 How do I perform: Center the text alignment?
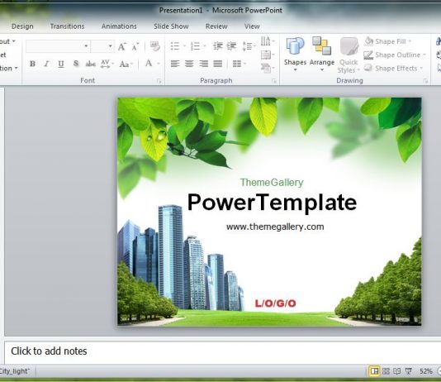[x=189, y=64]
